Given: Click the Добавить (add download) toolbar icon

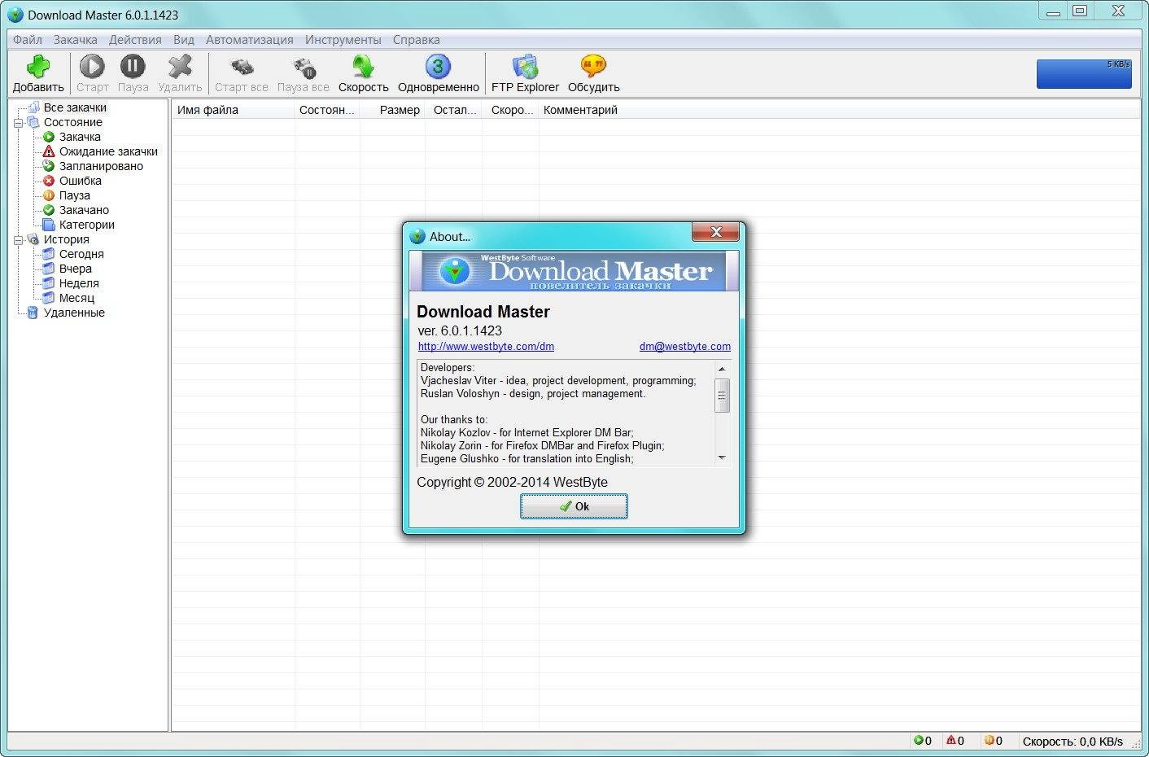Looking at the screenshot, I should [38, 66].
